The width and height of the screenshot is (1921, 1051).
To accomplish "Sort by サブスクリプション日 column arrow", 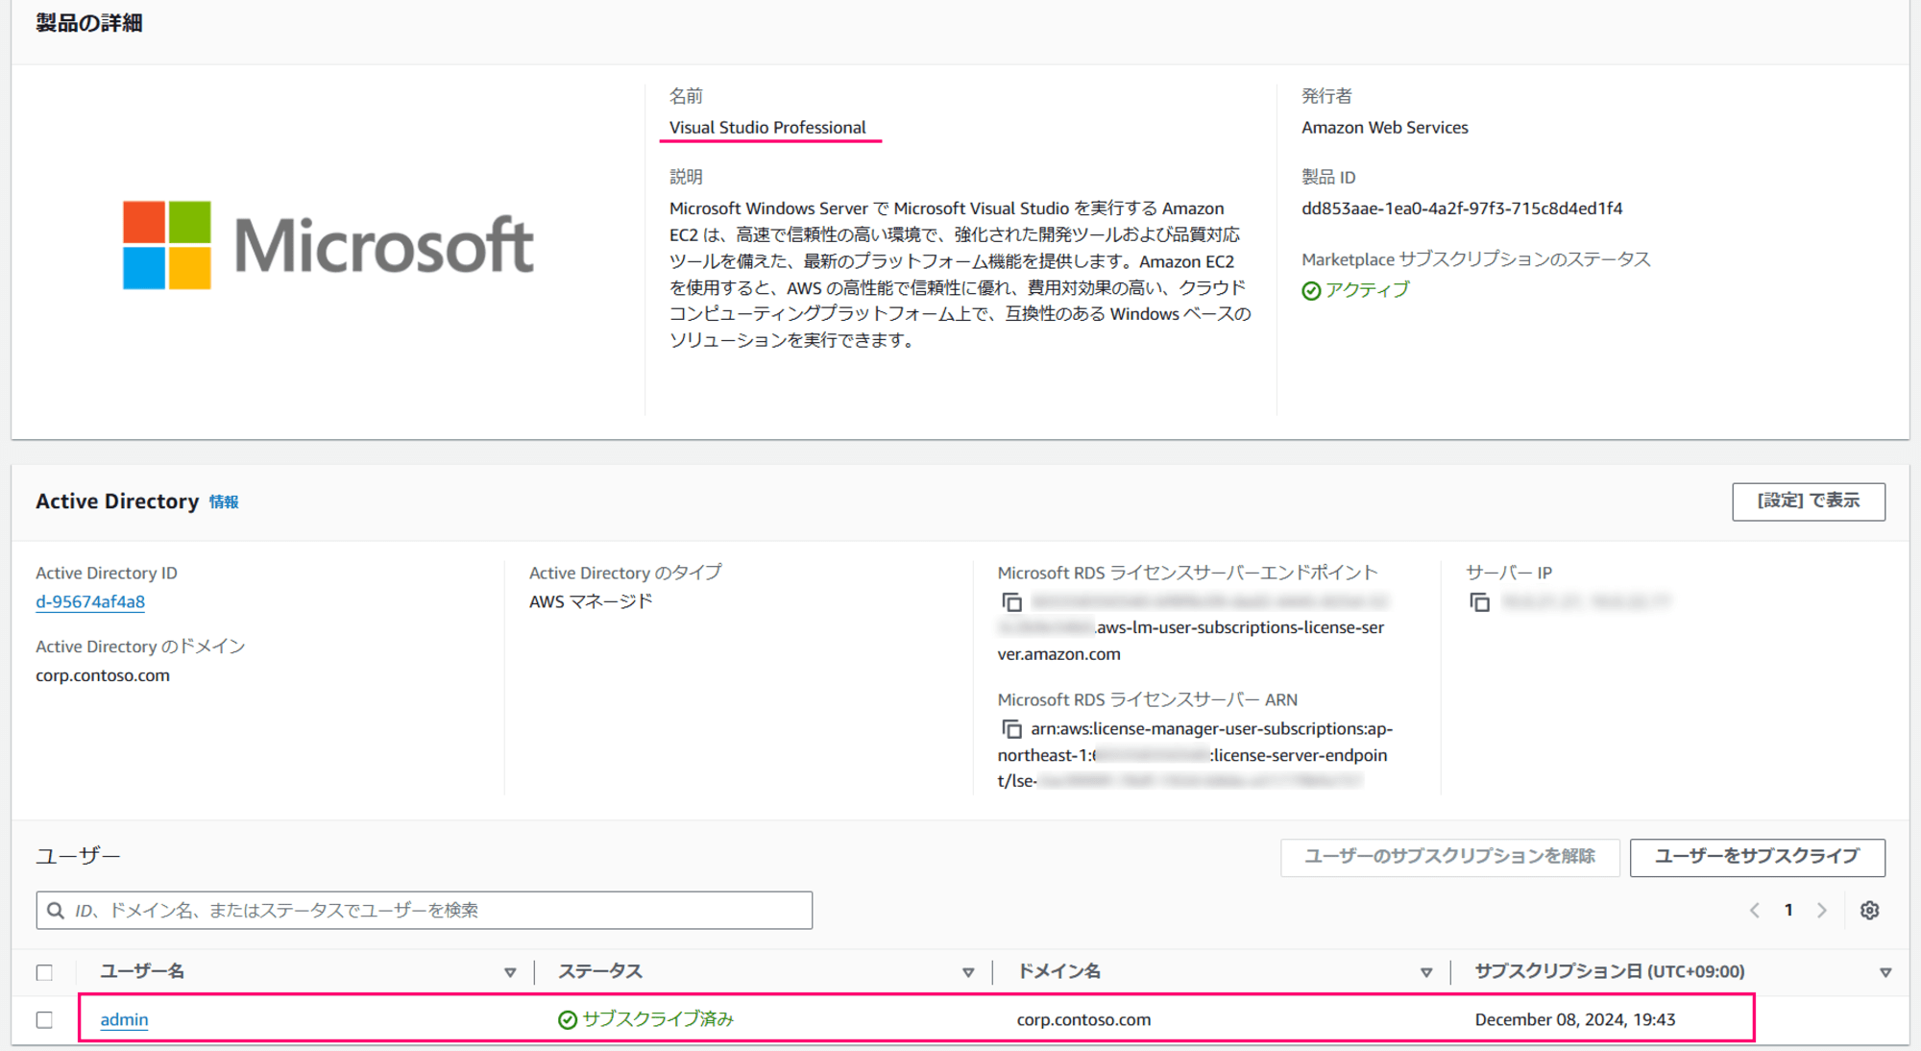I will pyautogui.click(x=1885, y=972).
